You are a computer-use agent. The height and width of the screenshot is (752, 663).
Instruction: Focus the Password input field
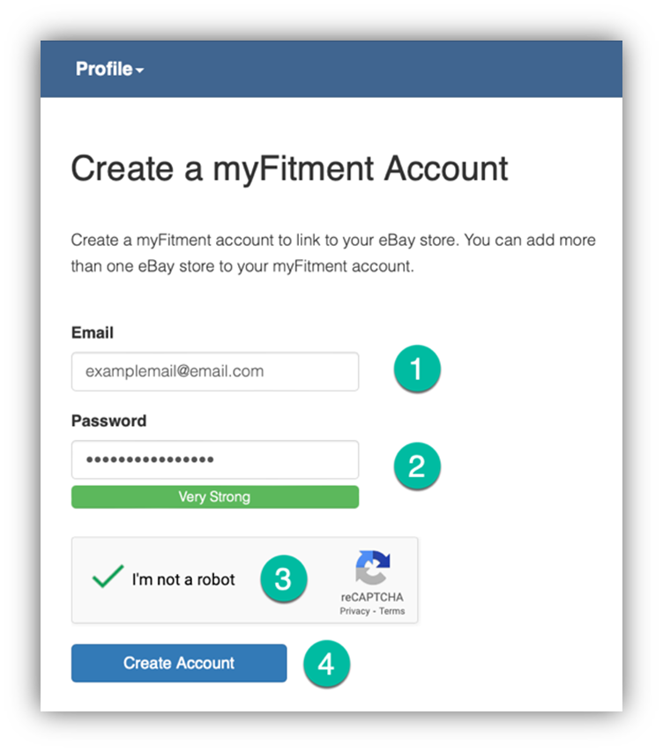click(215, 459)
